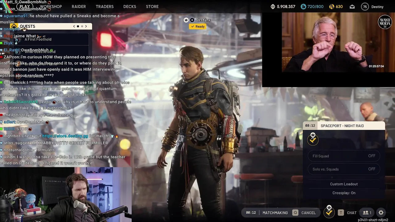The image size is (395, 222).
Task: Click the plus icon beside Destiny
Action: click(x=192, y=20)
